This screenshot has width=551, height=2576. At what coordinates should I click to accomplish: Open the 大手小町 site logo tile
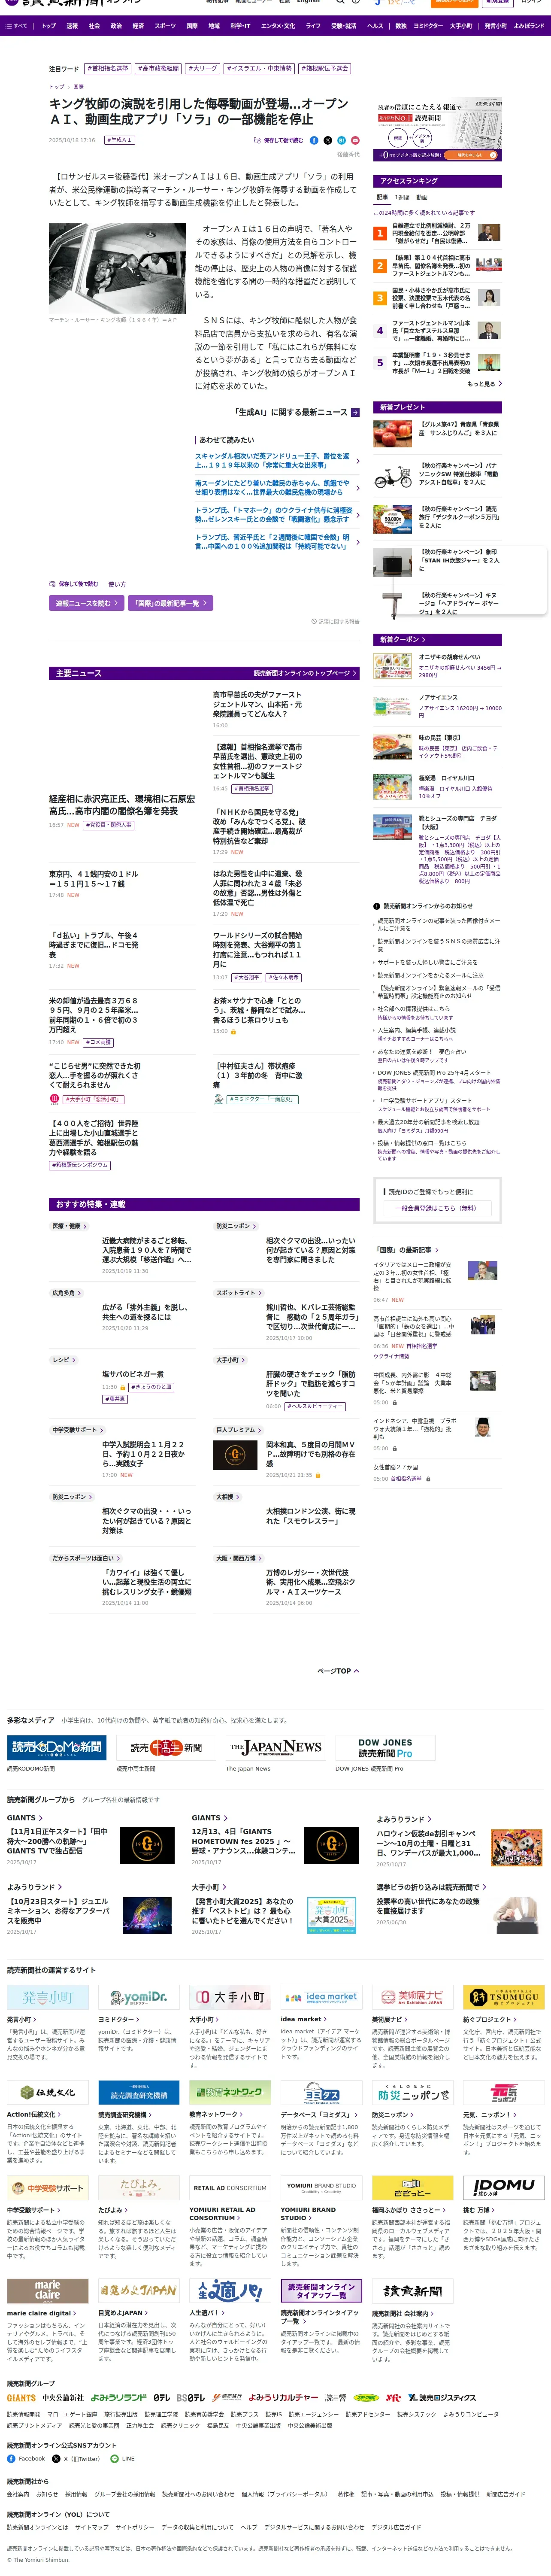click(230, 1997)
